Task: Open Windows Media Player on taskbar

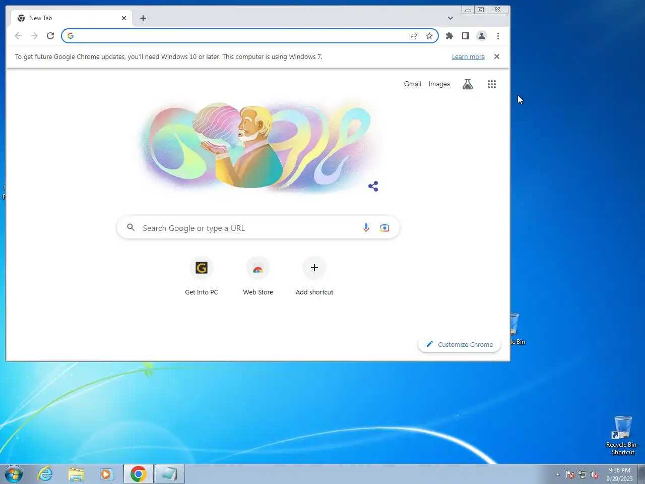Action: point(106,474)
